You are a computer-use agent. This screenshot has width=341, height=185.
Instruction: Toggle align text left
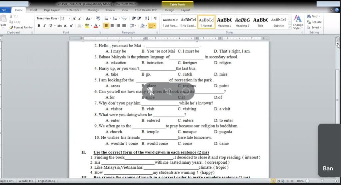point(106,26)
